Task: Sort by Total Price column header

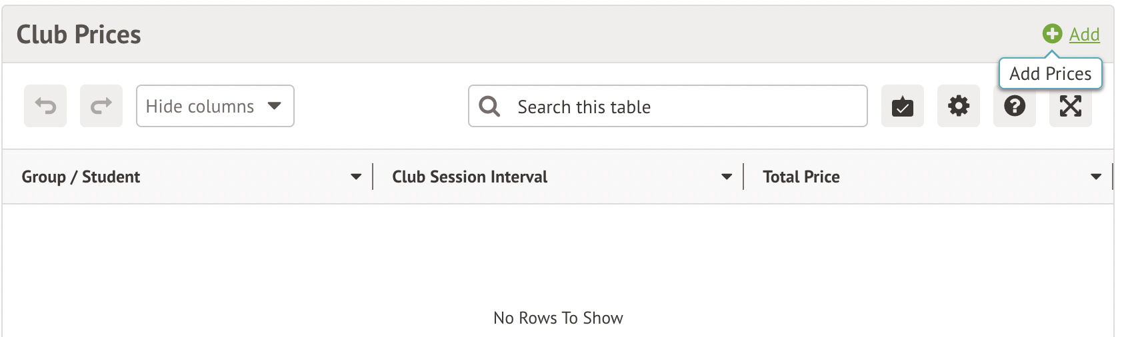Action: (801, 177)
